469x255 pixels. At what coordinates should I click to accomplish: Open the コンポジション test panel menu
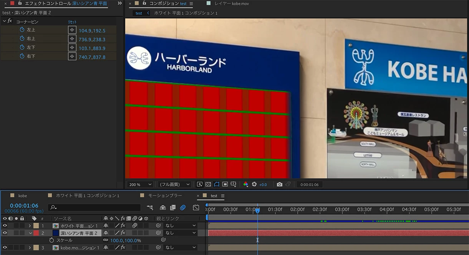click(191, 3)
